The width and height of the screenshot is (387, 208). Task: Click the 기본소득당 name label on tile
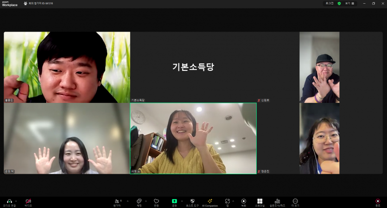(138, 100)
